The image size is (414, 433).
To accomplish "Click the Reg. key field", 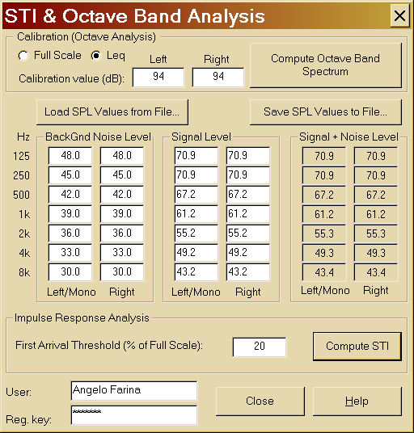I will (x=133, y=414).
